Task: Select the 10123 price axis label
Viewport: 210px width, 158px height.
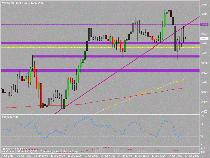Action: click(204, 112)
